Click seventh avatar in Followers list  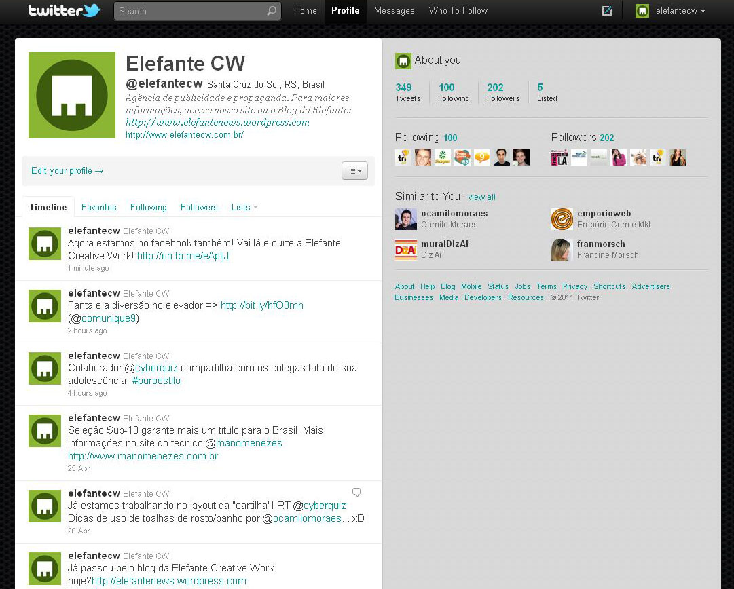pyautogui.click(x=678, y=157)
